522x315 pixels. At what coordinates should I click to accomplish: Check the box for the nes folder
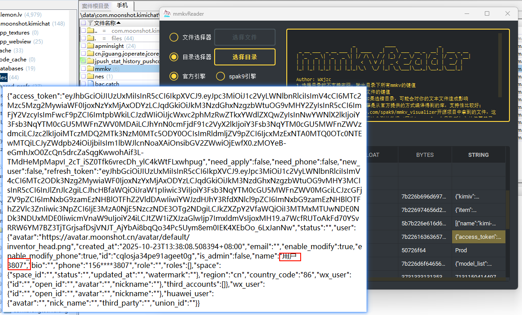coord(83,76)
